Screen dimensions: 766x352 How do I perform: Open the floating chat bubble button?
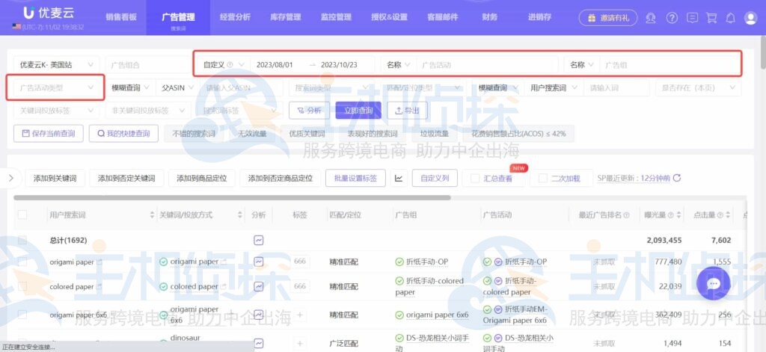tap(713, 283)
